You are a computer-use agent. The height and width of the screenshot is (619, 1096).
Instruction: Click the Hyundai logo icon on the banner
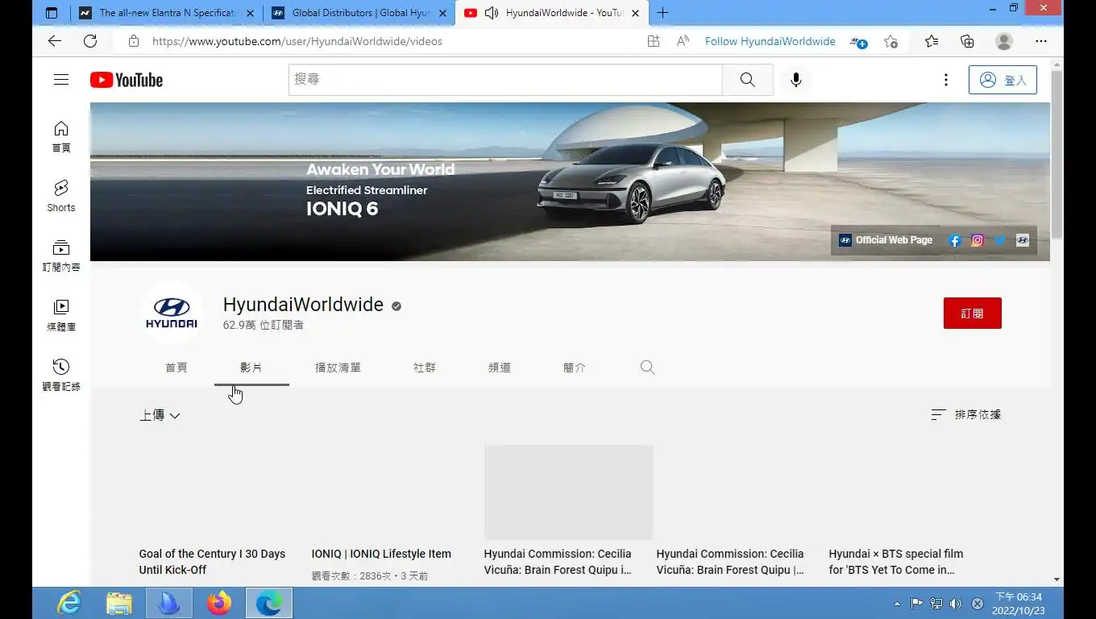pos(1023,240)
